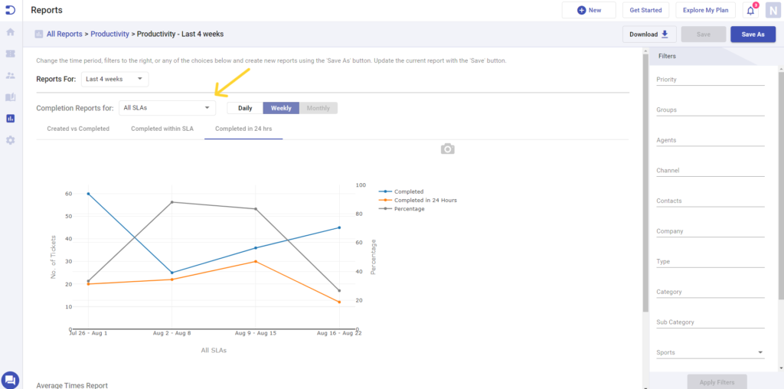Click the New button
784x389 pixels.
589,10
